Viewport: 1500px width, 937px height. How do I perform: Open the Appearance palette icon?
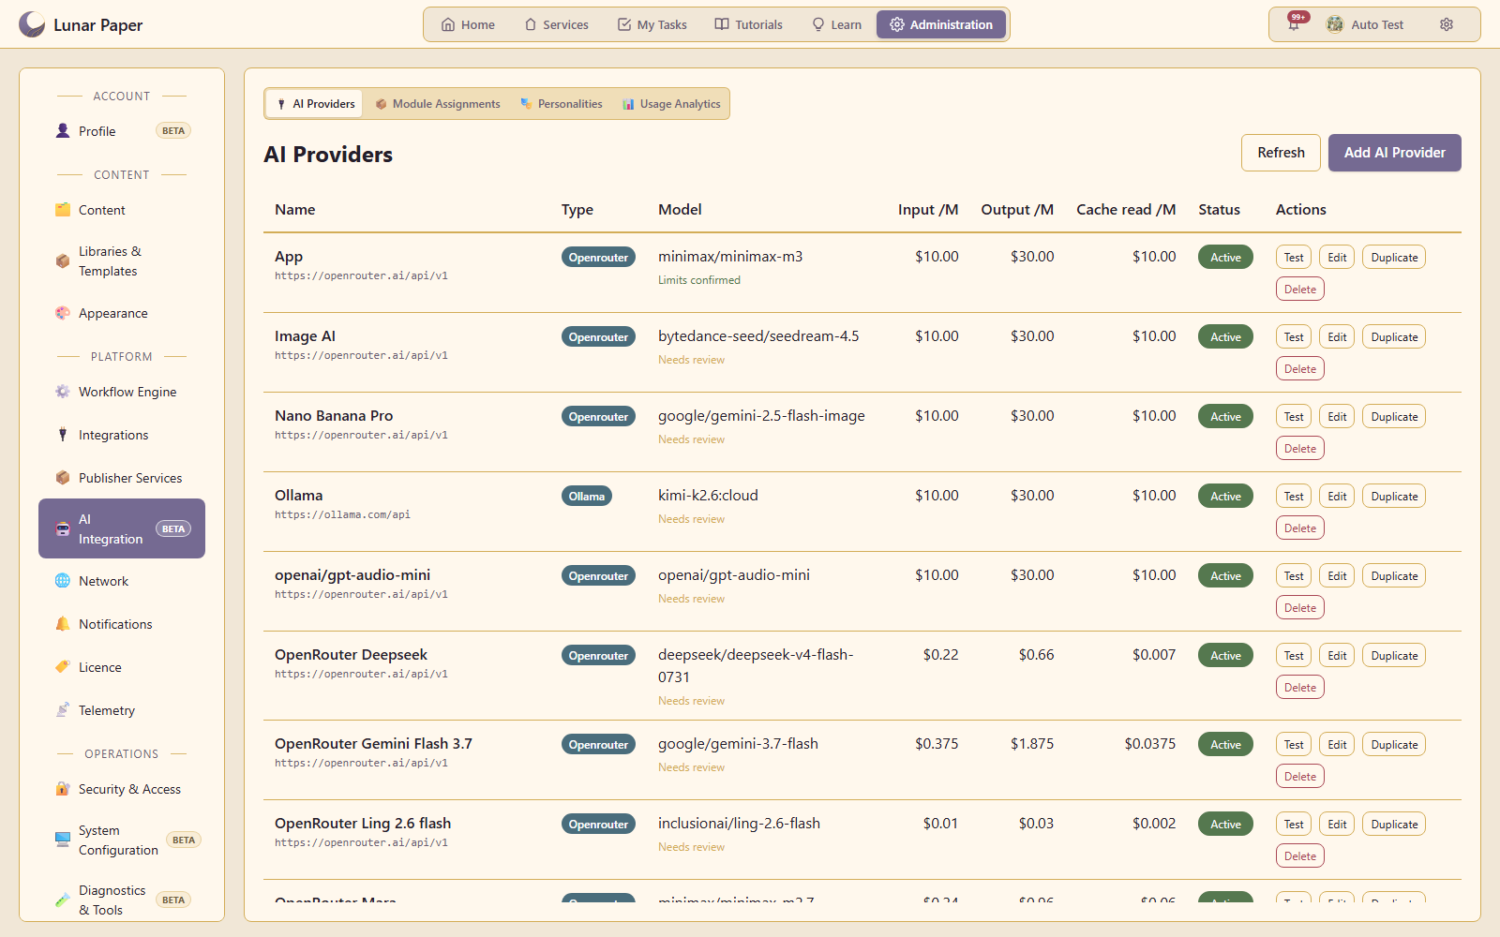click(63, 313)
